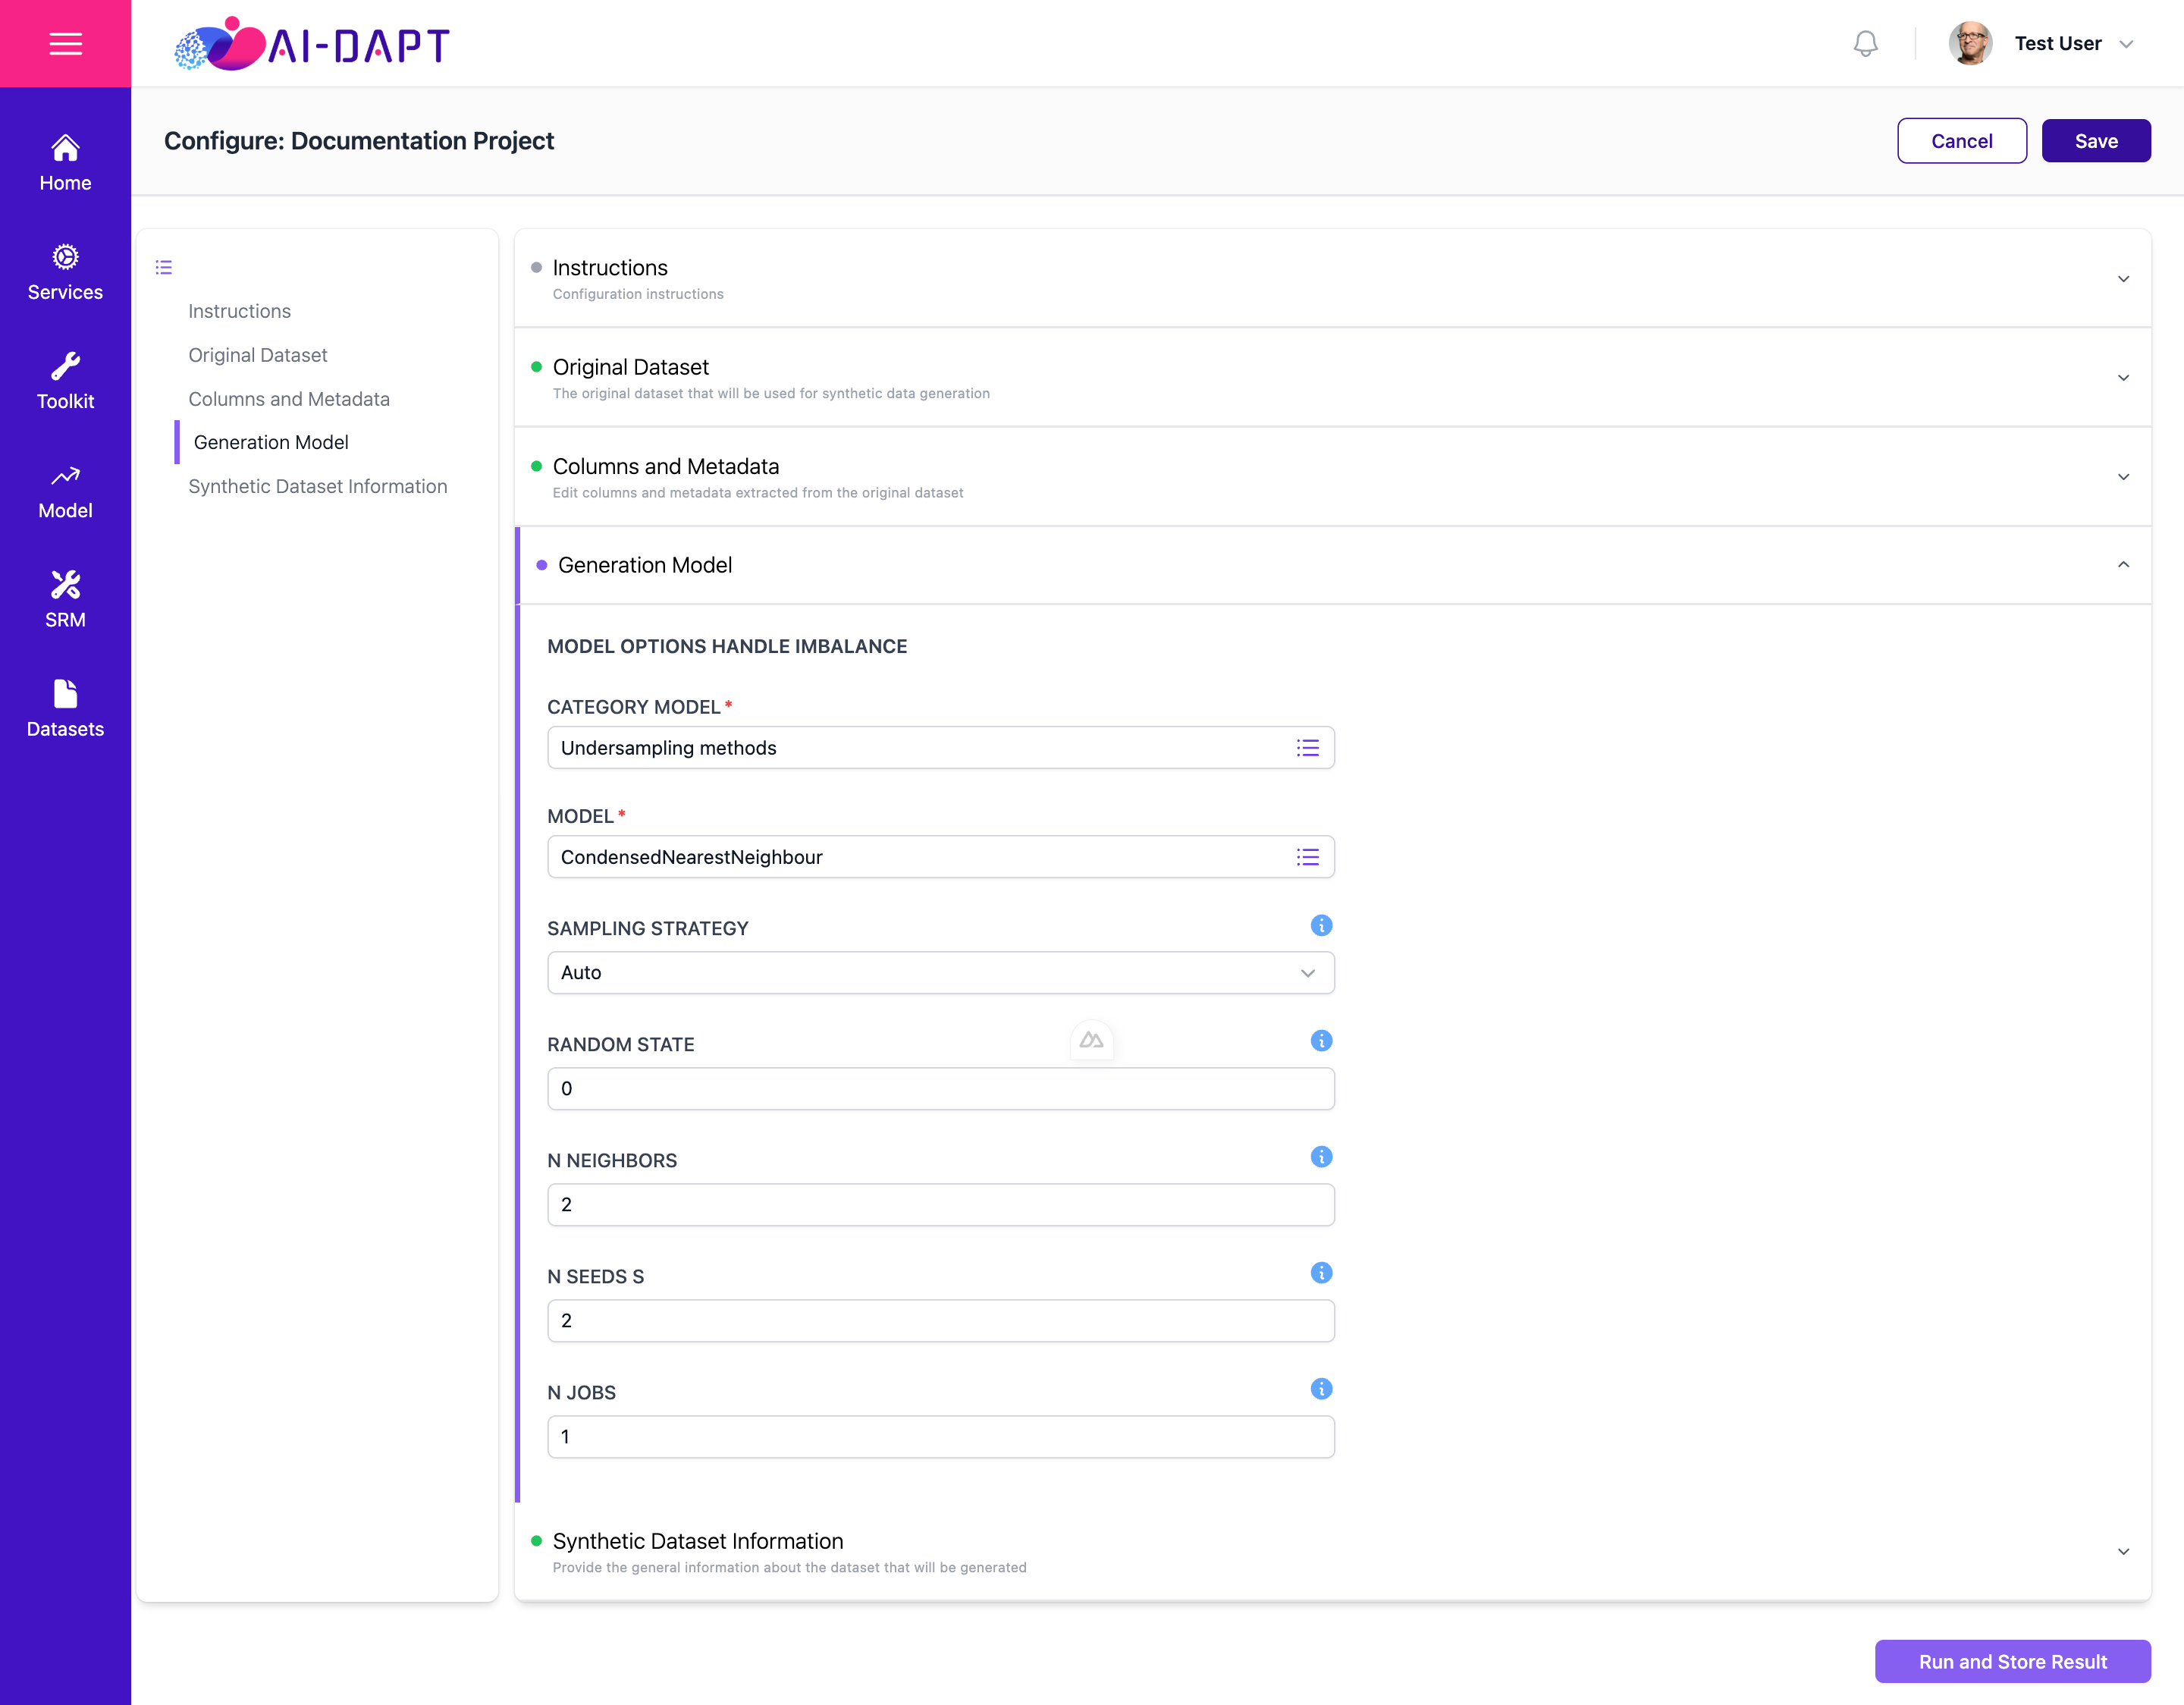Click the floating icon above Random State
Screen dimensions: 2184x1705
(x=1091, y=1040)
